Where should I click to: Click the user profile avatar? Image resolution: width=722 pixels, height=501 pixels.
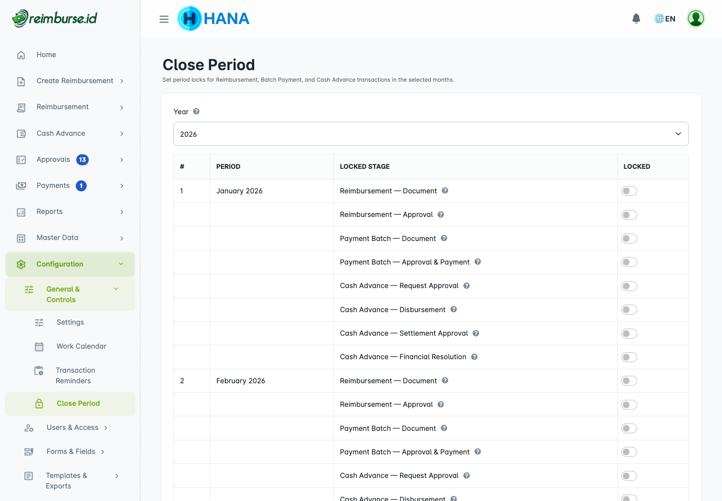tap(696, 19)
